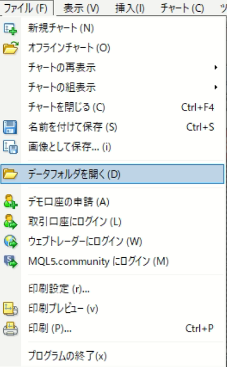The height and width of the screenshot is (367, 227).
Task: Choose オフラインチャート (O) from the menu
Action: [x=69, y=48]
